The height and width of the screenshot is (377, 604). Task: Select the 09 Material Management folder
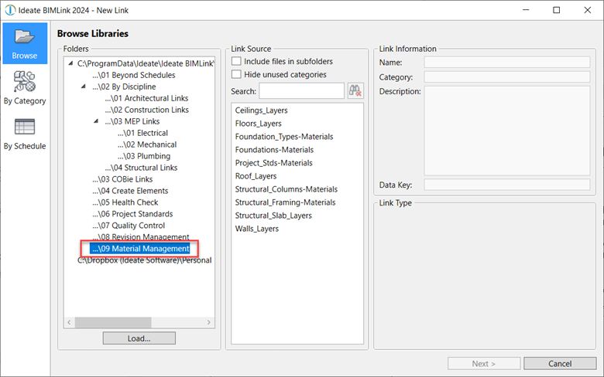[x=140, y=248]
